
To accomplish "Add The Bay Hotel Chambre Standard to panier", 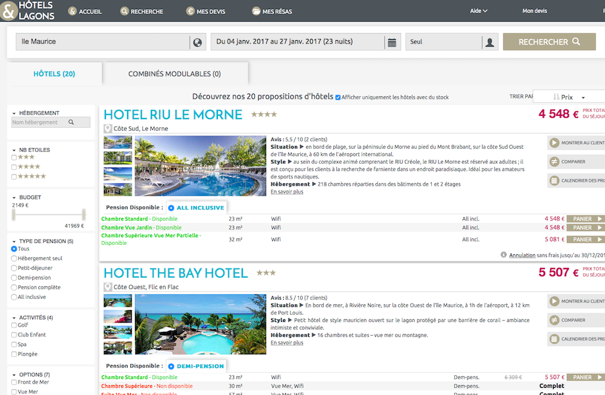I will click(x=586, y=377).
